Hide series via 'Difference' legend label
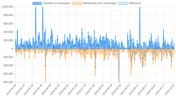Image resolution: width=176 pixels, height=99 pixels. pyautogui.click(x=135, y=3)
